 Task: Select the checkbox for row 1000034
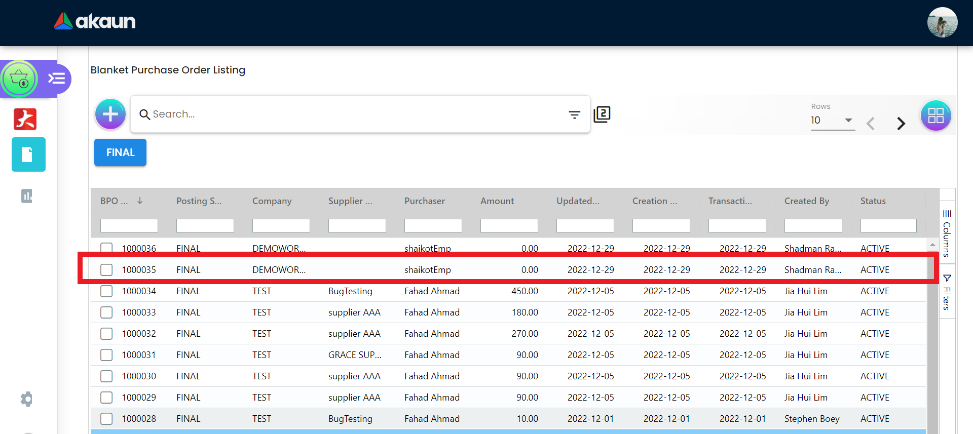tap(106, 291)
